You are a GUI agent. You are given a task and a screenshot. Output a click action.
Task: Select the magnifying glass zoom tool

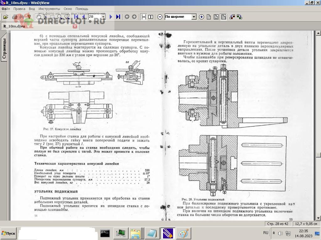[x=60, y=17]
